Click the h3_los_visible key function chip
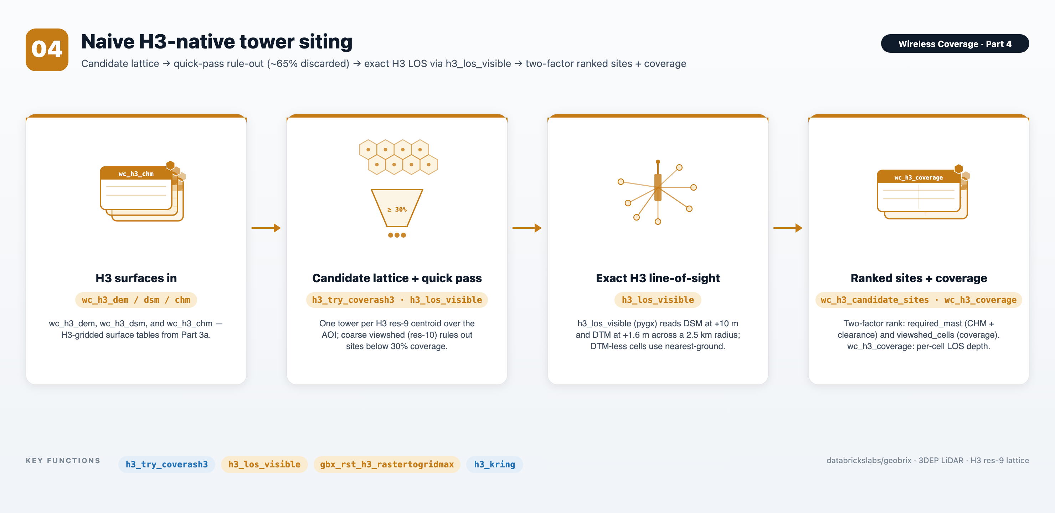1055x513 pixels. point(264,464)
